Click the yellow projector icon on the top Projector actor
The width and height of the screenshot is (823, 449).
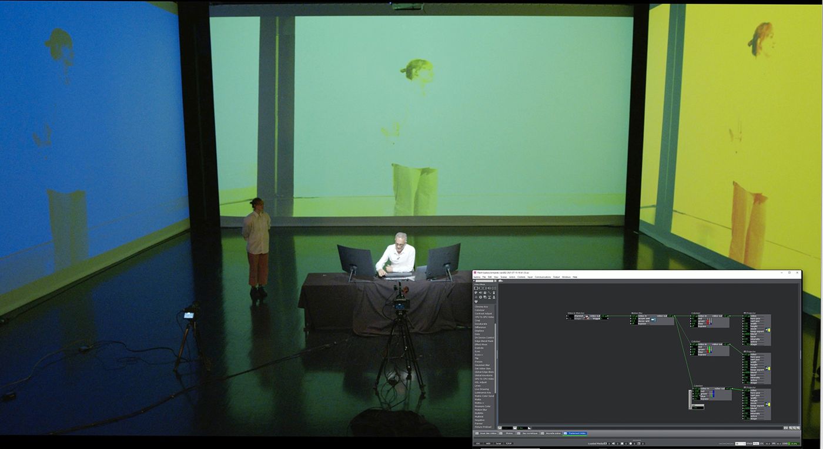tap(768, 330)
